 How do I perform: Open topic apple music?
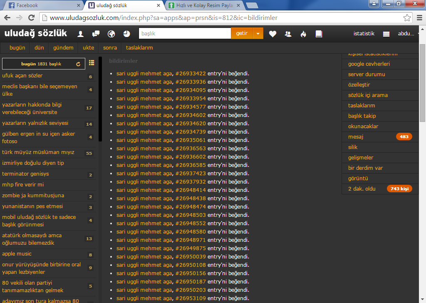click(x=17, y=254)
